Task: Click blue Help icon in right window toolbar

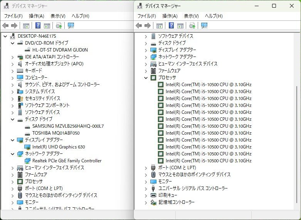Action: (172, 25)
